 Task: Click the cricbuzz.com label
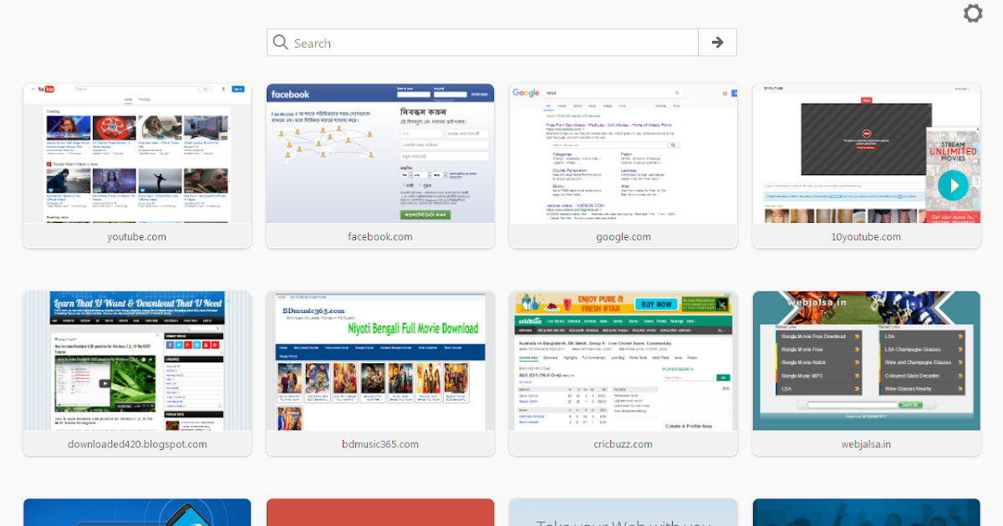pyautogui.click(x=624, y=444)
